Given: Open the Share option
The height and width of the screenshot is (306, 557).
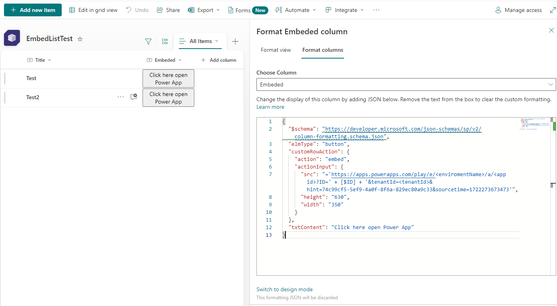Looking at the screenshot, I should [168, 10].
